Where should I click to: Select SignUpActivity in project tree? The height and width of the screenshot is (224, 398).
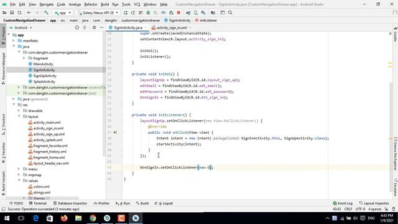(x=45, y=76)
